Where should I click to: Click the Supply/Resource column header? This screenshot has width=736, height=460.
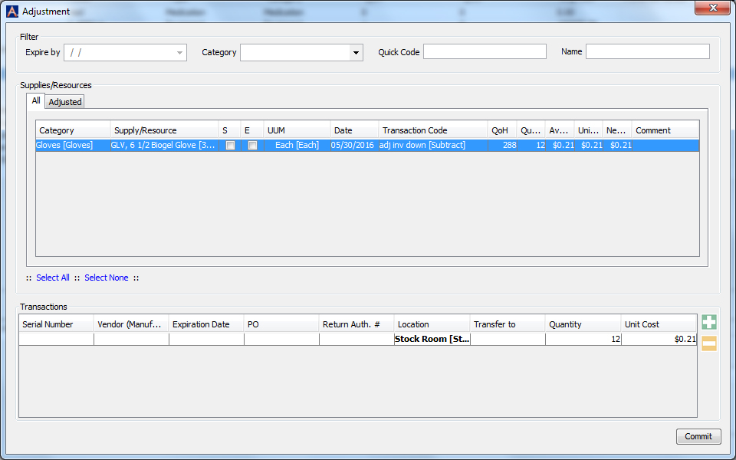(x=164, y=130)
